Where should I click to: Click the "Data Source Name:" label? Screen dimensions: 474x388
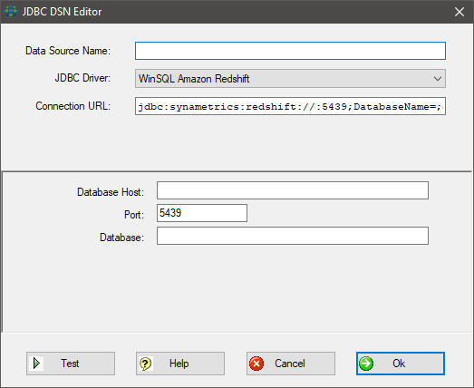coord(68,51)
